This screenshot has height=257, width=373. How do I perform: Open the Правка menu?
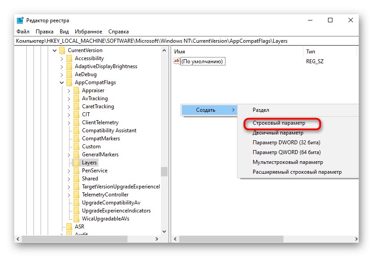pos(45,32)
